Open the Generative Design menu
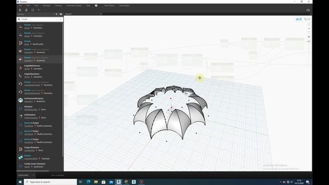This screenshot has height=185, width=329. (74, 6)
